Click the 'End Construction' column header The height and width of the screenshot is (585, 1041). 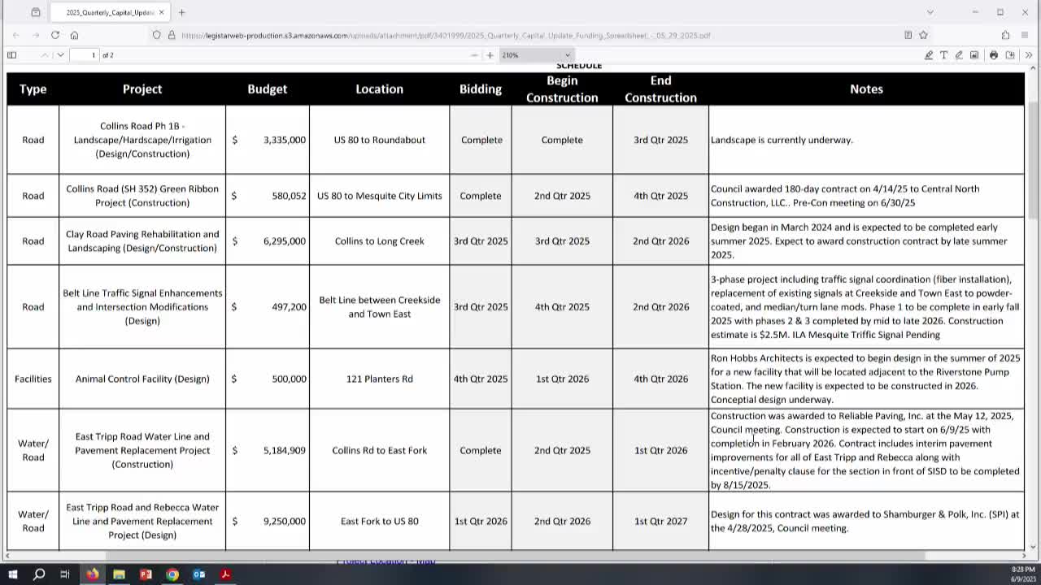(x=660, y=89)
